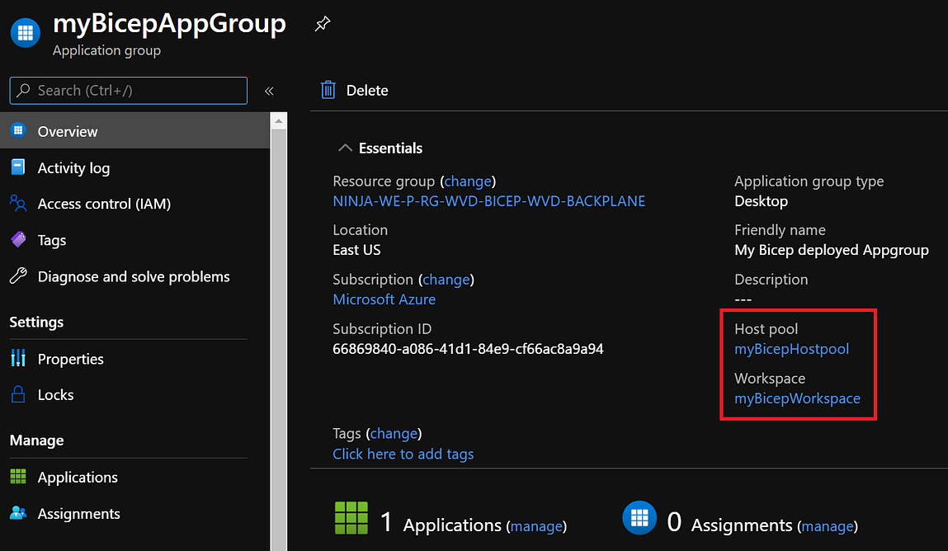Screen dimensions: 948x551
Task: Click the Diagnose wrench icon
Action: pyautogui.click(x=18, y=275)
